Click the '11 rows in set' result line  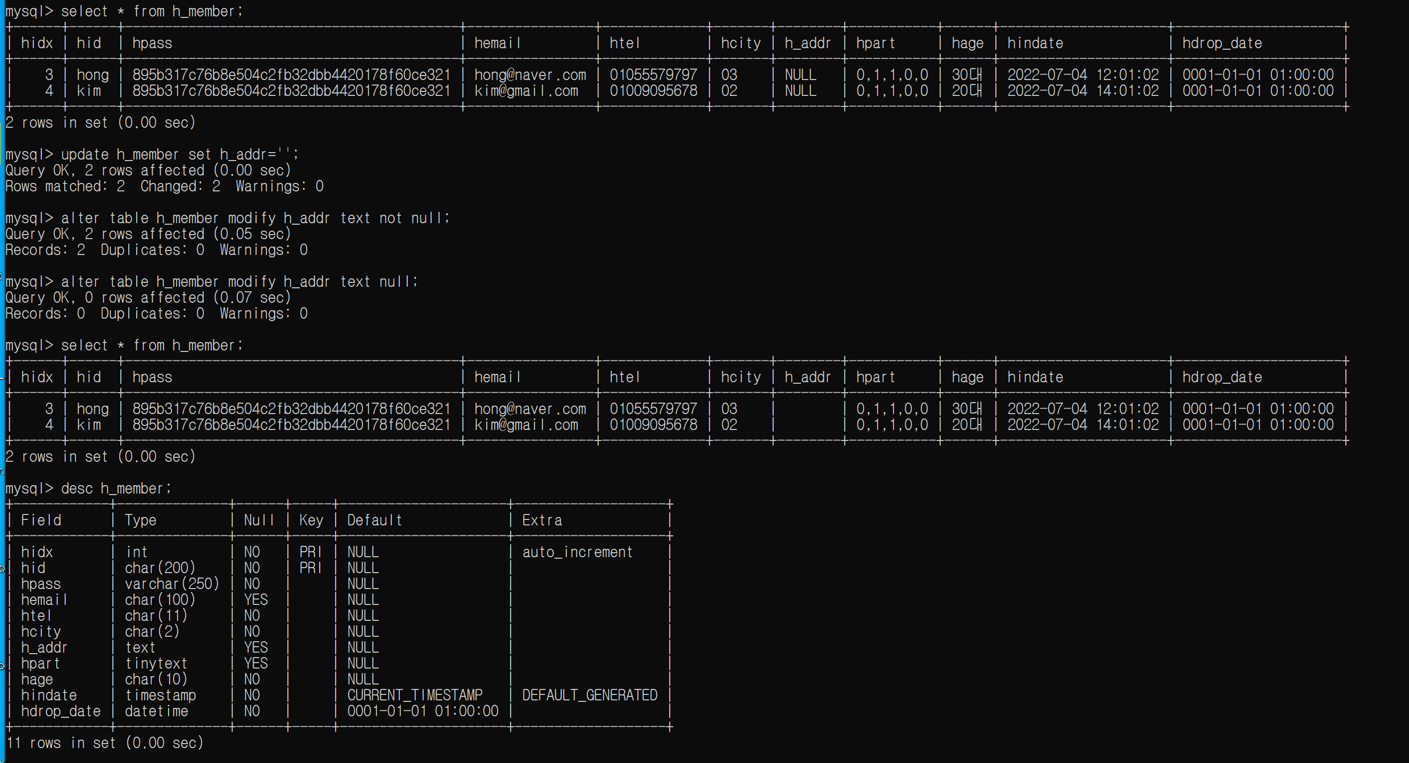pyautogui.click(x=104, y=743)
